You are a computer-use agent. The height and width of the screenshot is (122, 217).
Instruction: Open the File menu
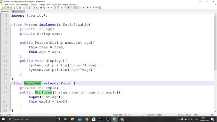(2, 5)
